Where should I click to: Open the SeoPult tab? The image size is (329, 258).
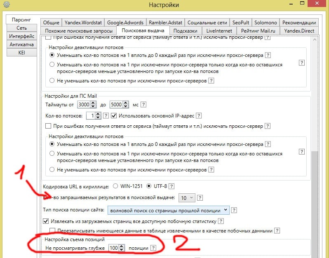(x=241, y=22)
